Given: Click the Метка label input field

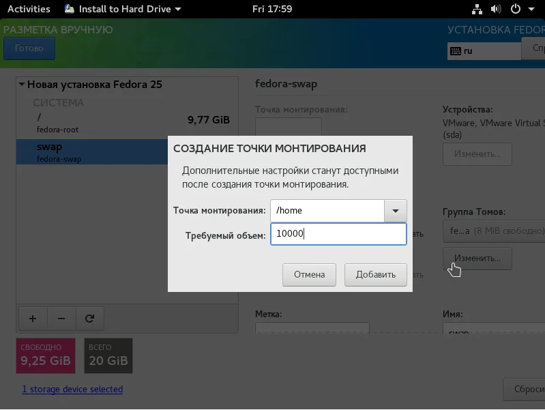Looking at the screenshot, I should coord(312,328).
